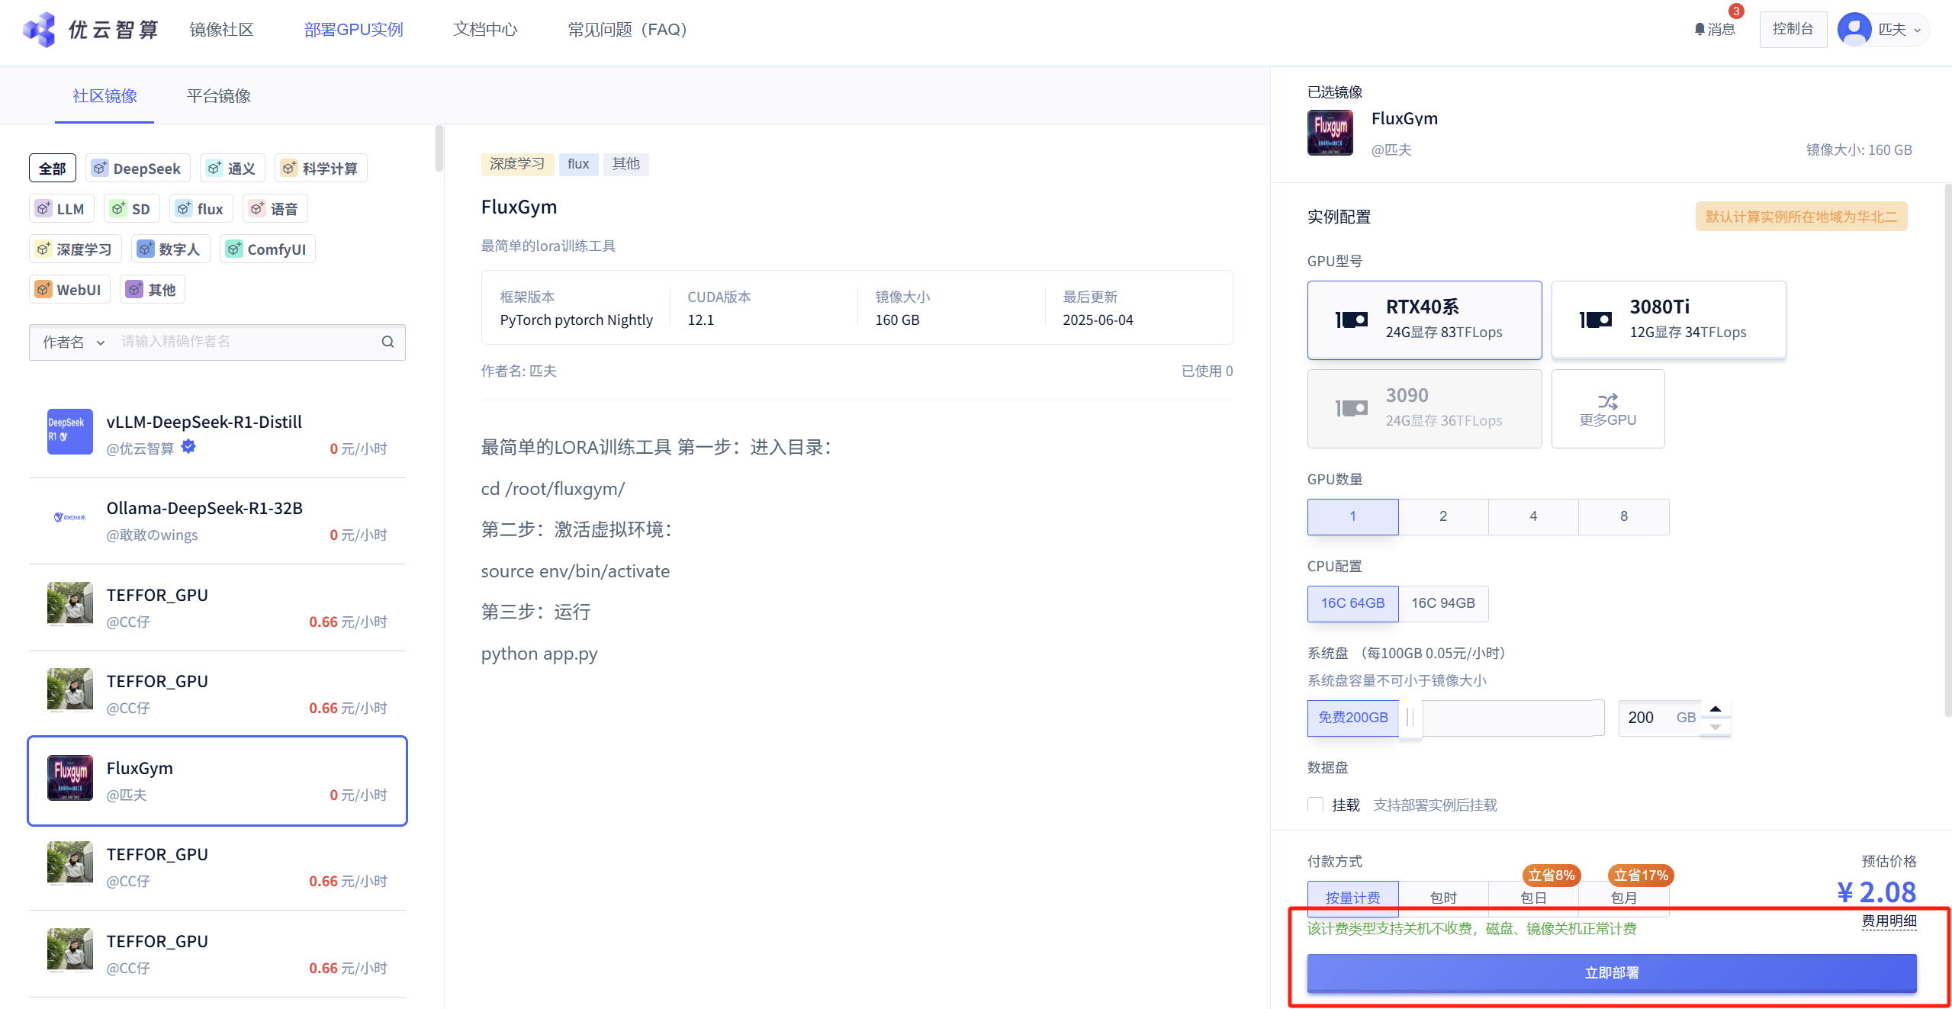Select GPU quantity 4

tap(1533, 516)
